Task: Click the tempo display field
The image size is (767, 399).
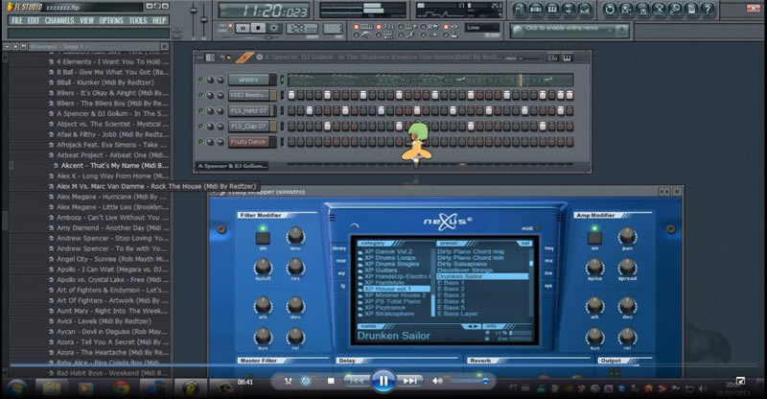Action: (302, 29)
